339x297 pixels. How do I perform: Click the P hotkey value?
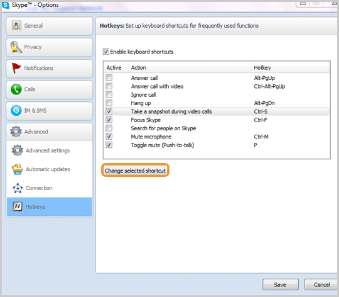(256, 145)
